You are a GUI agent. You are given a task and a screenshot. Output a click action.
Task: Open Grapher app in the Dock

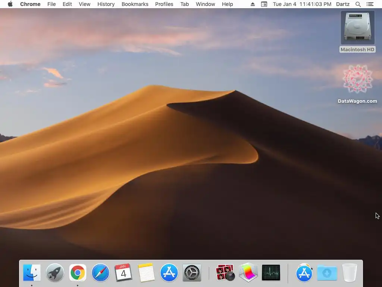[248, 272]
